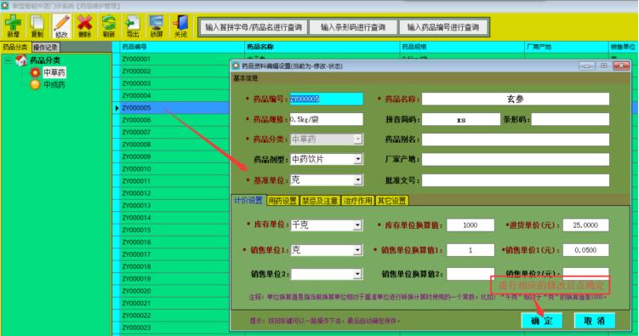Click the 取消 cancel button
This screenshot has width=639, height=336.
click(594, 321)
